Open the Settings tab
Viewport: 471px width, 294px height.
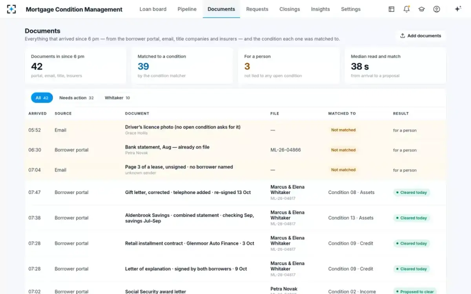[351, 9]
